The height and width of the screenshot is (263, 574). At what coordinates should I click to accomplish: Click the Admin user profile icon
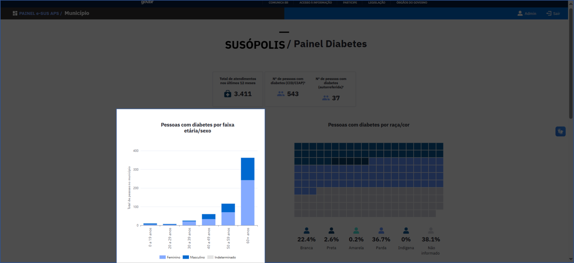point(520,13)
